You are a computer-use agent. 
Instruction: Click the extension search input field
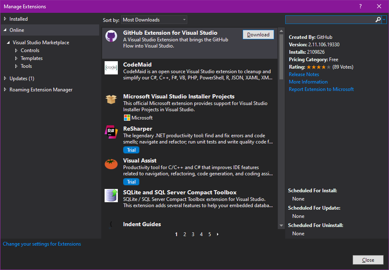[330, 19]
